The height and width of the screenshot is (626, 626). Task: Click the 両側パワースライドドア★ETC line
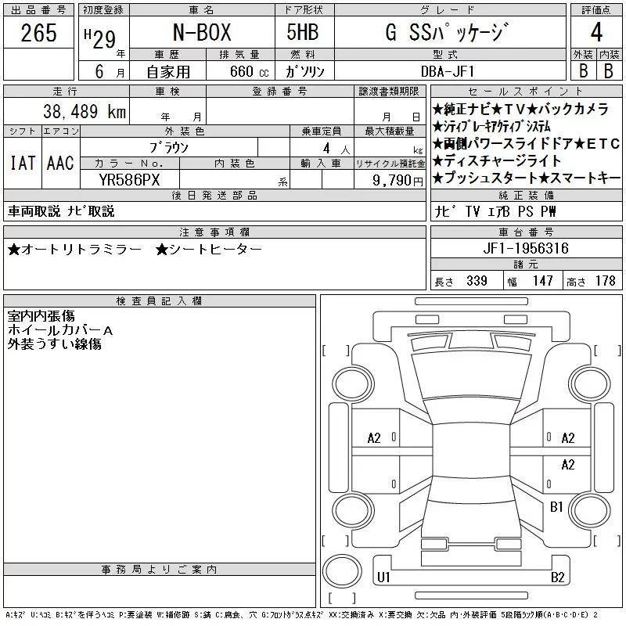point(526,143)
